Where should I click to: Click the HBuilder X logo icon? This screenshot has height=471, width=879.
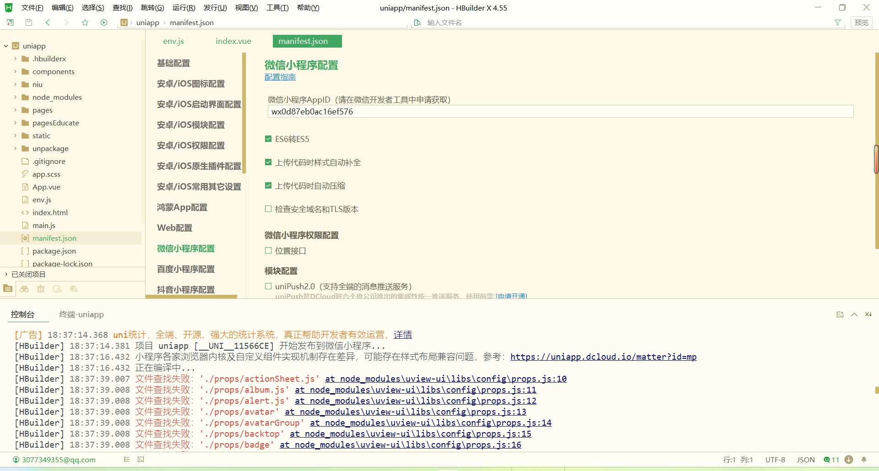9,7
